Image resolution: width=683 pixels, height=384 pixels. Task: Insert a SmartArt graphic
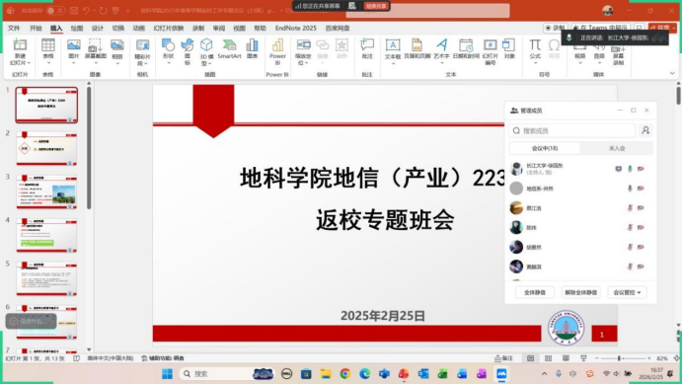(x=229, y=48)
